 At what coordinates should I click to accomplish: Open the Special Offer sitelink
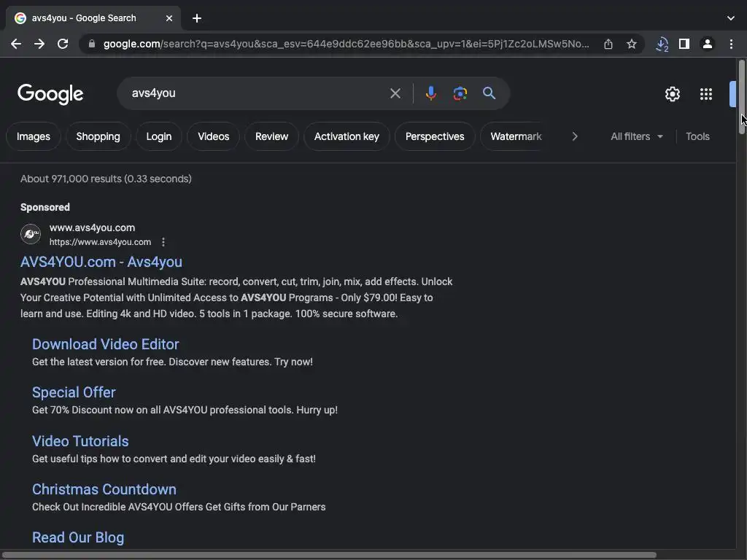coord(74,392)
